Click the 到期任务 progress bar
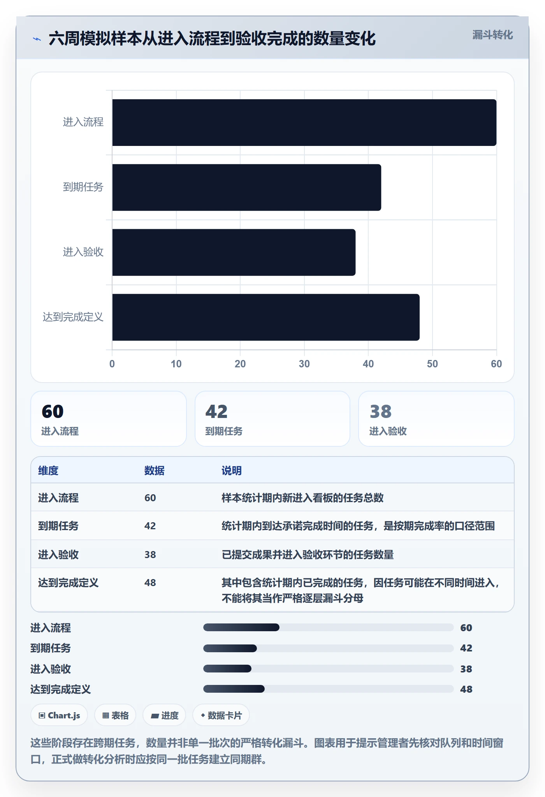This screenshot has width=545, height=797. click(329, 648)
